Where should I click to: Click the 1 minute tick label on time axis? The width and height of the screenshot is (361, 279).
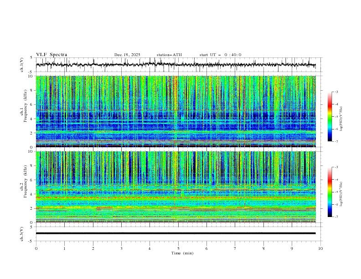[x=64, y=248]
